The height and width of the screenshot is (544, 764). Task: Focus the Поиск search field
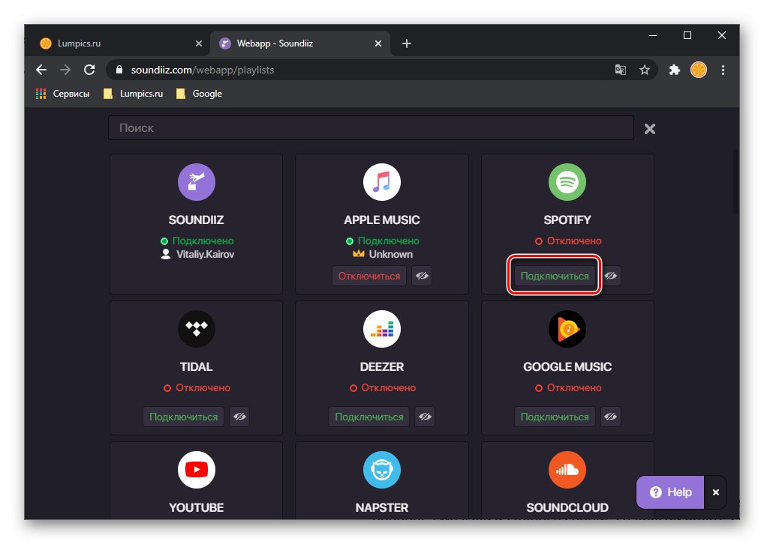tap(371, 128)
